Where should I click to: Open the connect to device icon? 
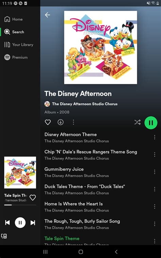[x=4, y=236]
